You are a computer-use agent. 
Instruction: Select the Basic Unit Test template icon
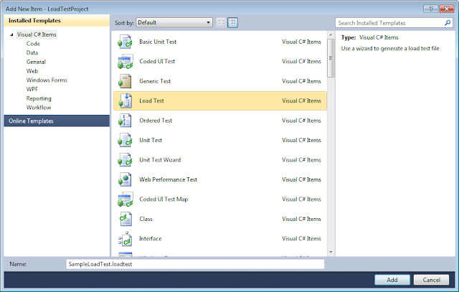[126, 42]
